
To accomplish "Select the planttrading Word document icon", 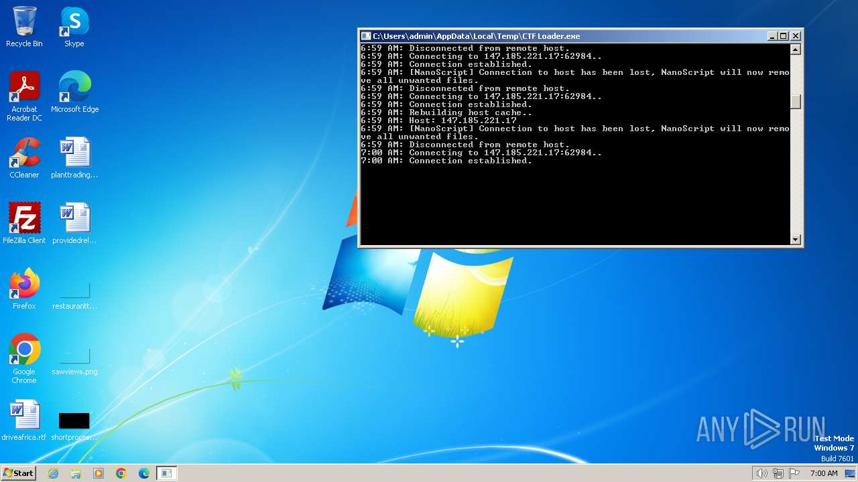I will click(74, 158).
